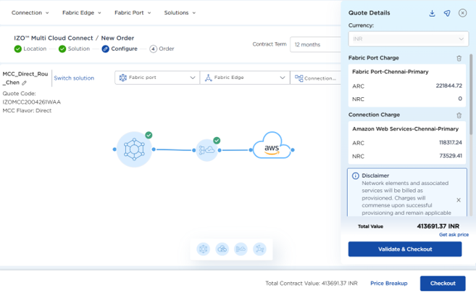Click the fabric edge icon in bottom toolbar
This screenshot has height=293, width=476.
(241, 249)
